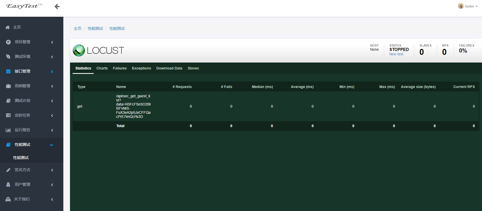Expand the 运行报告 menu chevron
This screenshot has width=482, height=211.
coord(52,130)
